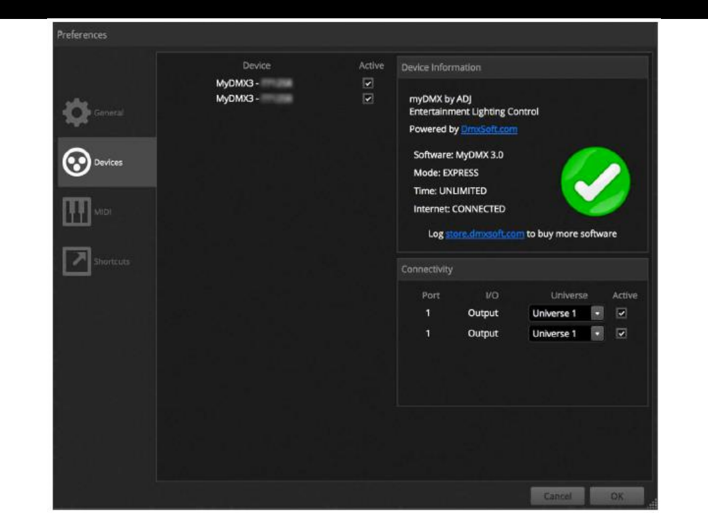The width and height of the screenshot is (708, 513).
Task: Click the General gear icon
Action: pos(76,112)
